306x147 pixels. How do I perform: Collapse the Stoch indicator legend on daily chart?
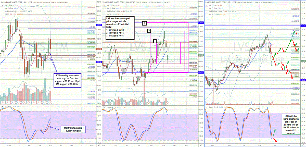(x=207, y=107)
